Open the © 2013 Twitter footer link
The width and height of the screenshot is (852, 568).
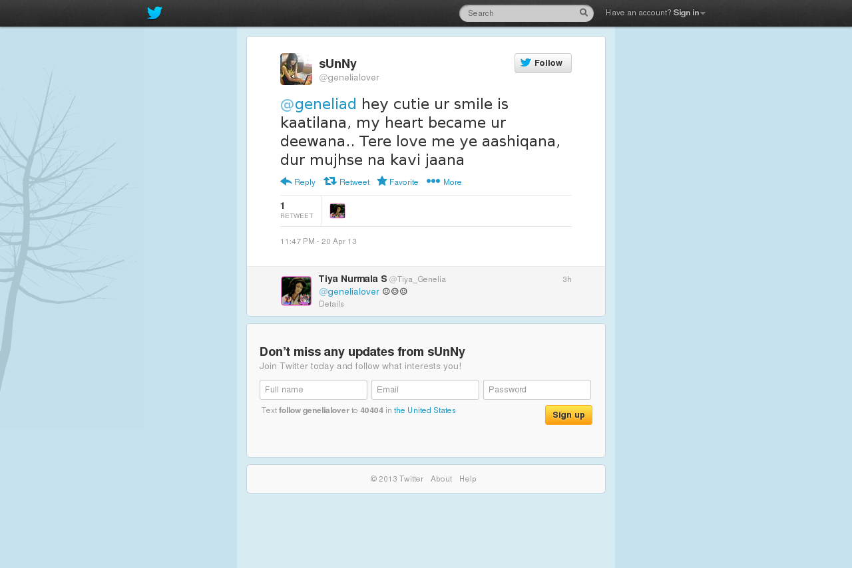point(397,479)
